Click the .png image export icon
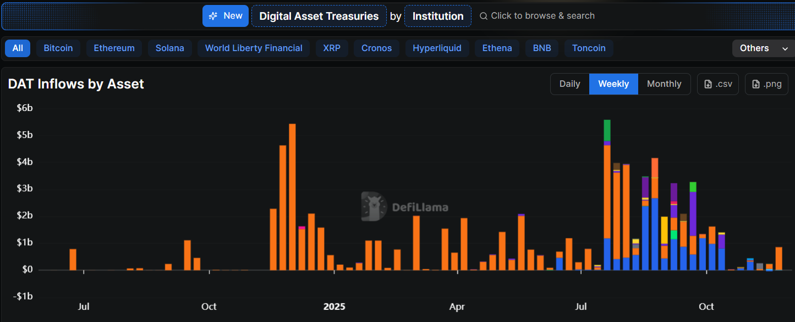The height and width of the screenshot is (322, 795). click(x=757, y=84)
